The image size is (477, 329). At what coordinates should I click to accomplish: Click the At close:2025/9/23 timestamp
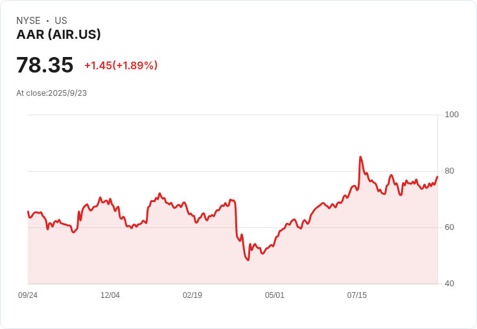pos(51,93)
